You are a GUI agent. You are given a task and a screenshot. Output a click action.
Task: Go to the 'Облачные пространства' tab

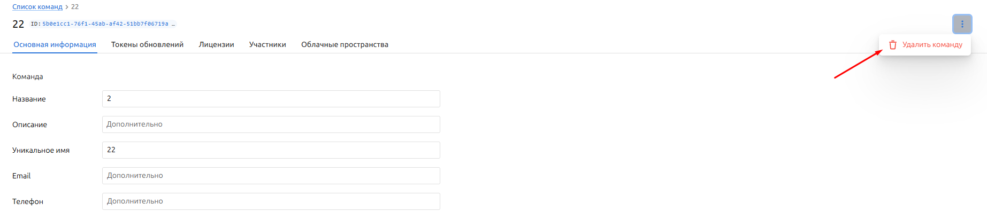345,45
